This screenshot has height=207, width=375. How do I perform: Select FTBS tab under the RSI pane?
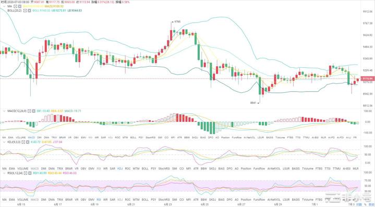click(319, 200)
